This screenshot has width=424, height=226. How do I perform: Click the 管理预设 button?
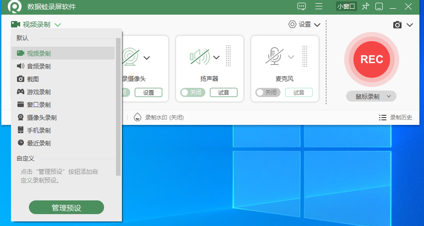[x=66, y=207]
